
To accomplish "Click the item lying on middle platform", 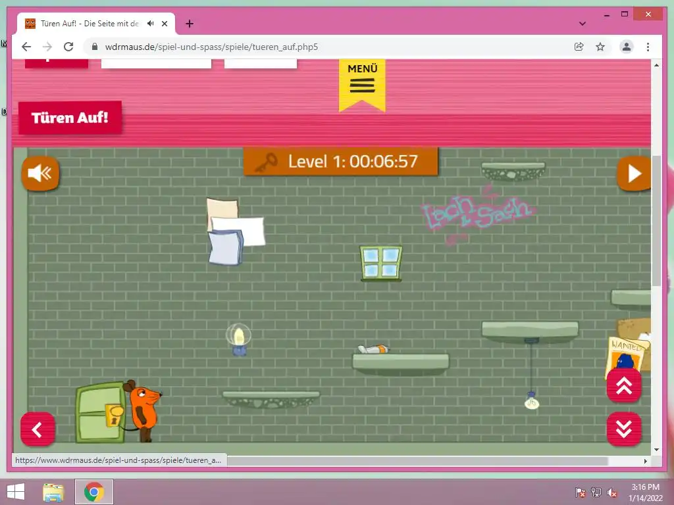I will coord(373,349).
